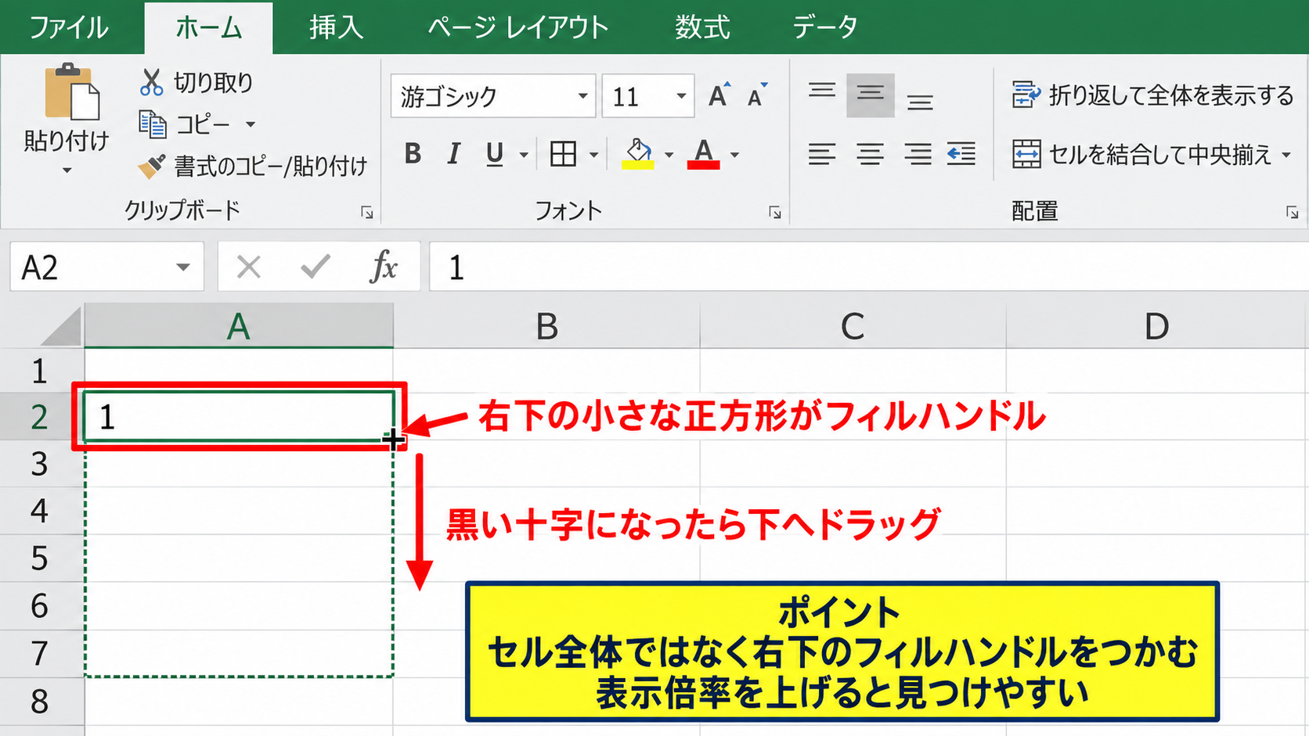Toggle underline formatting

click(x=494, y=154)
